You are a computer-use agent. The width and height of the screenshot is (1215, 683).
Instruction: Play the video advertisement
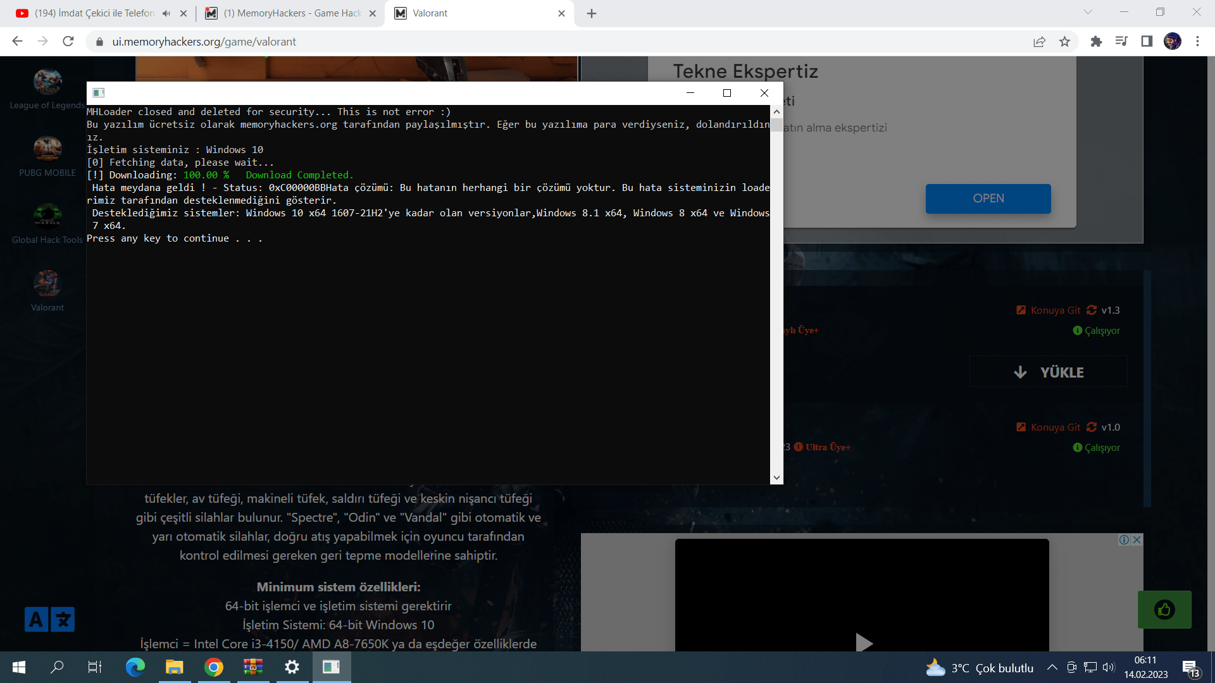(x=863, y=643)
